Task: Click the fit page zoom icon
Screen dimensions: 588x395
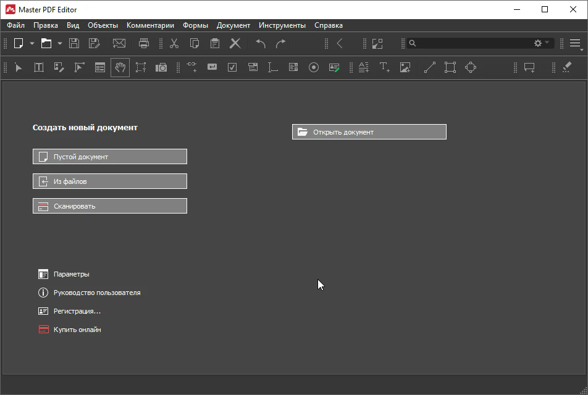Action: click(x=377, y=43)
